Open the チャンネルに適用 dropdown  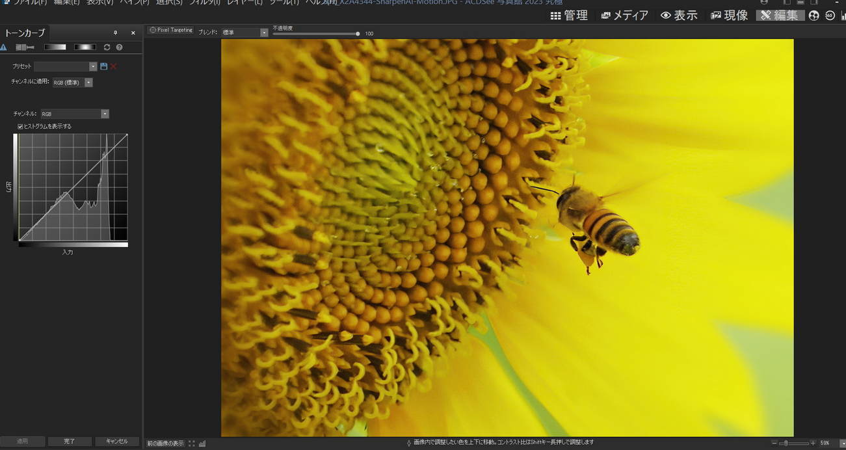(73, 83)
